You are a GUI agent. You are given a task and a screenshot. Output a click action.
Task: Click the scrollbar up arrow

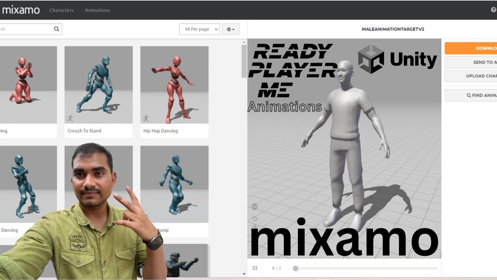[x=244, y=42]
